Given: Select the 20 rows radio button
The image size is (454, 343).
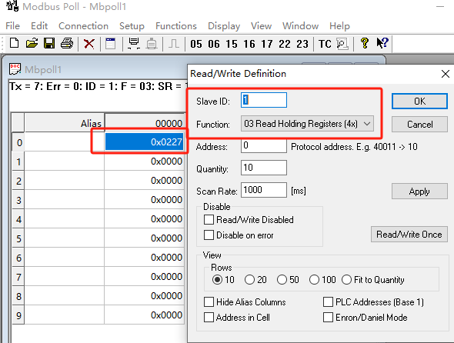Looking at the screenshot, I should pos(249,280).
